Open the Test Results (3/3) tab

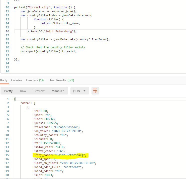tap(62, 80)
